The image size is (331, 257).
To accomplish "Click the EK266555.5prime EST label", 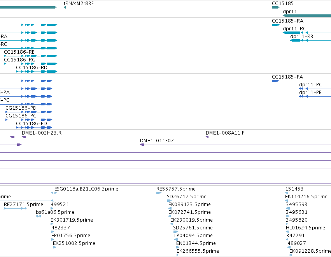I will (198, 251).
